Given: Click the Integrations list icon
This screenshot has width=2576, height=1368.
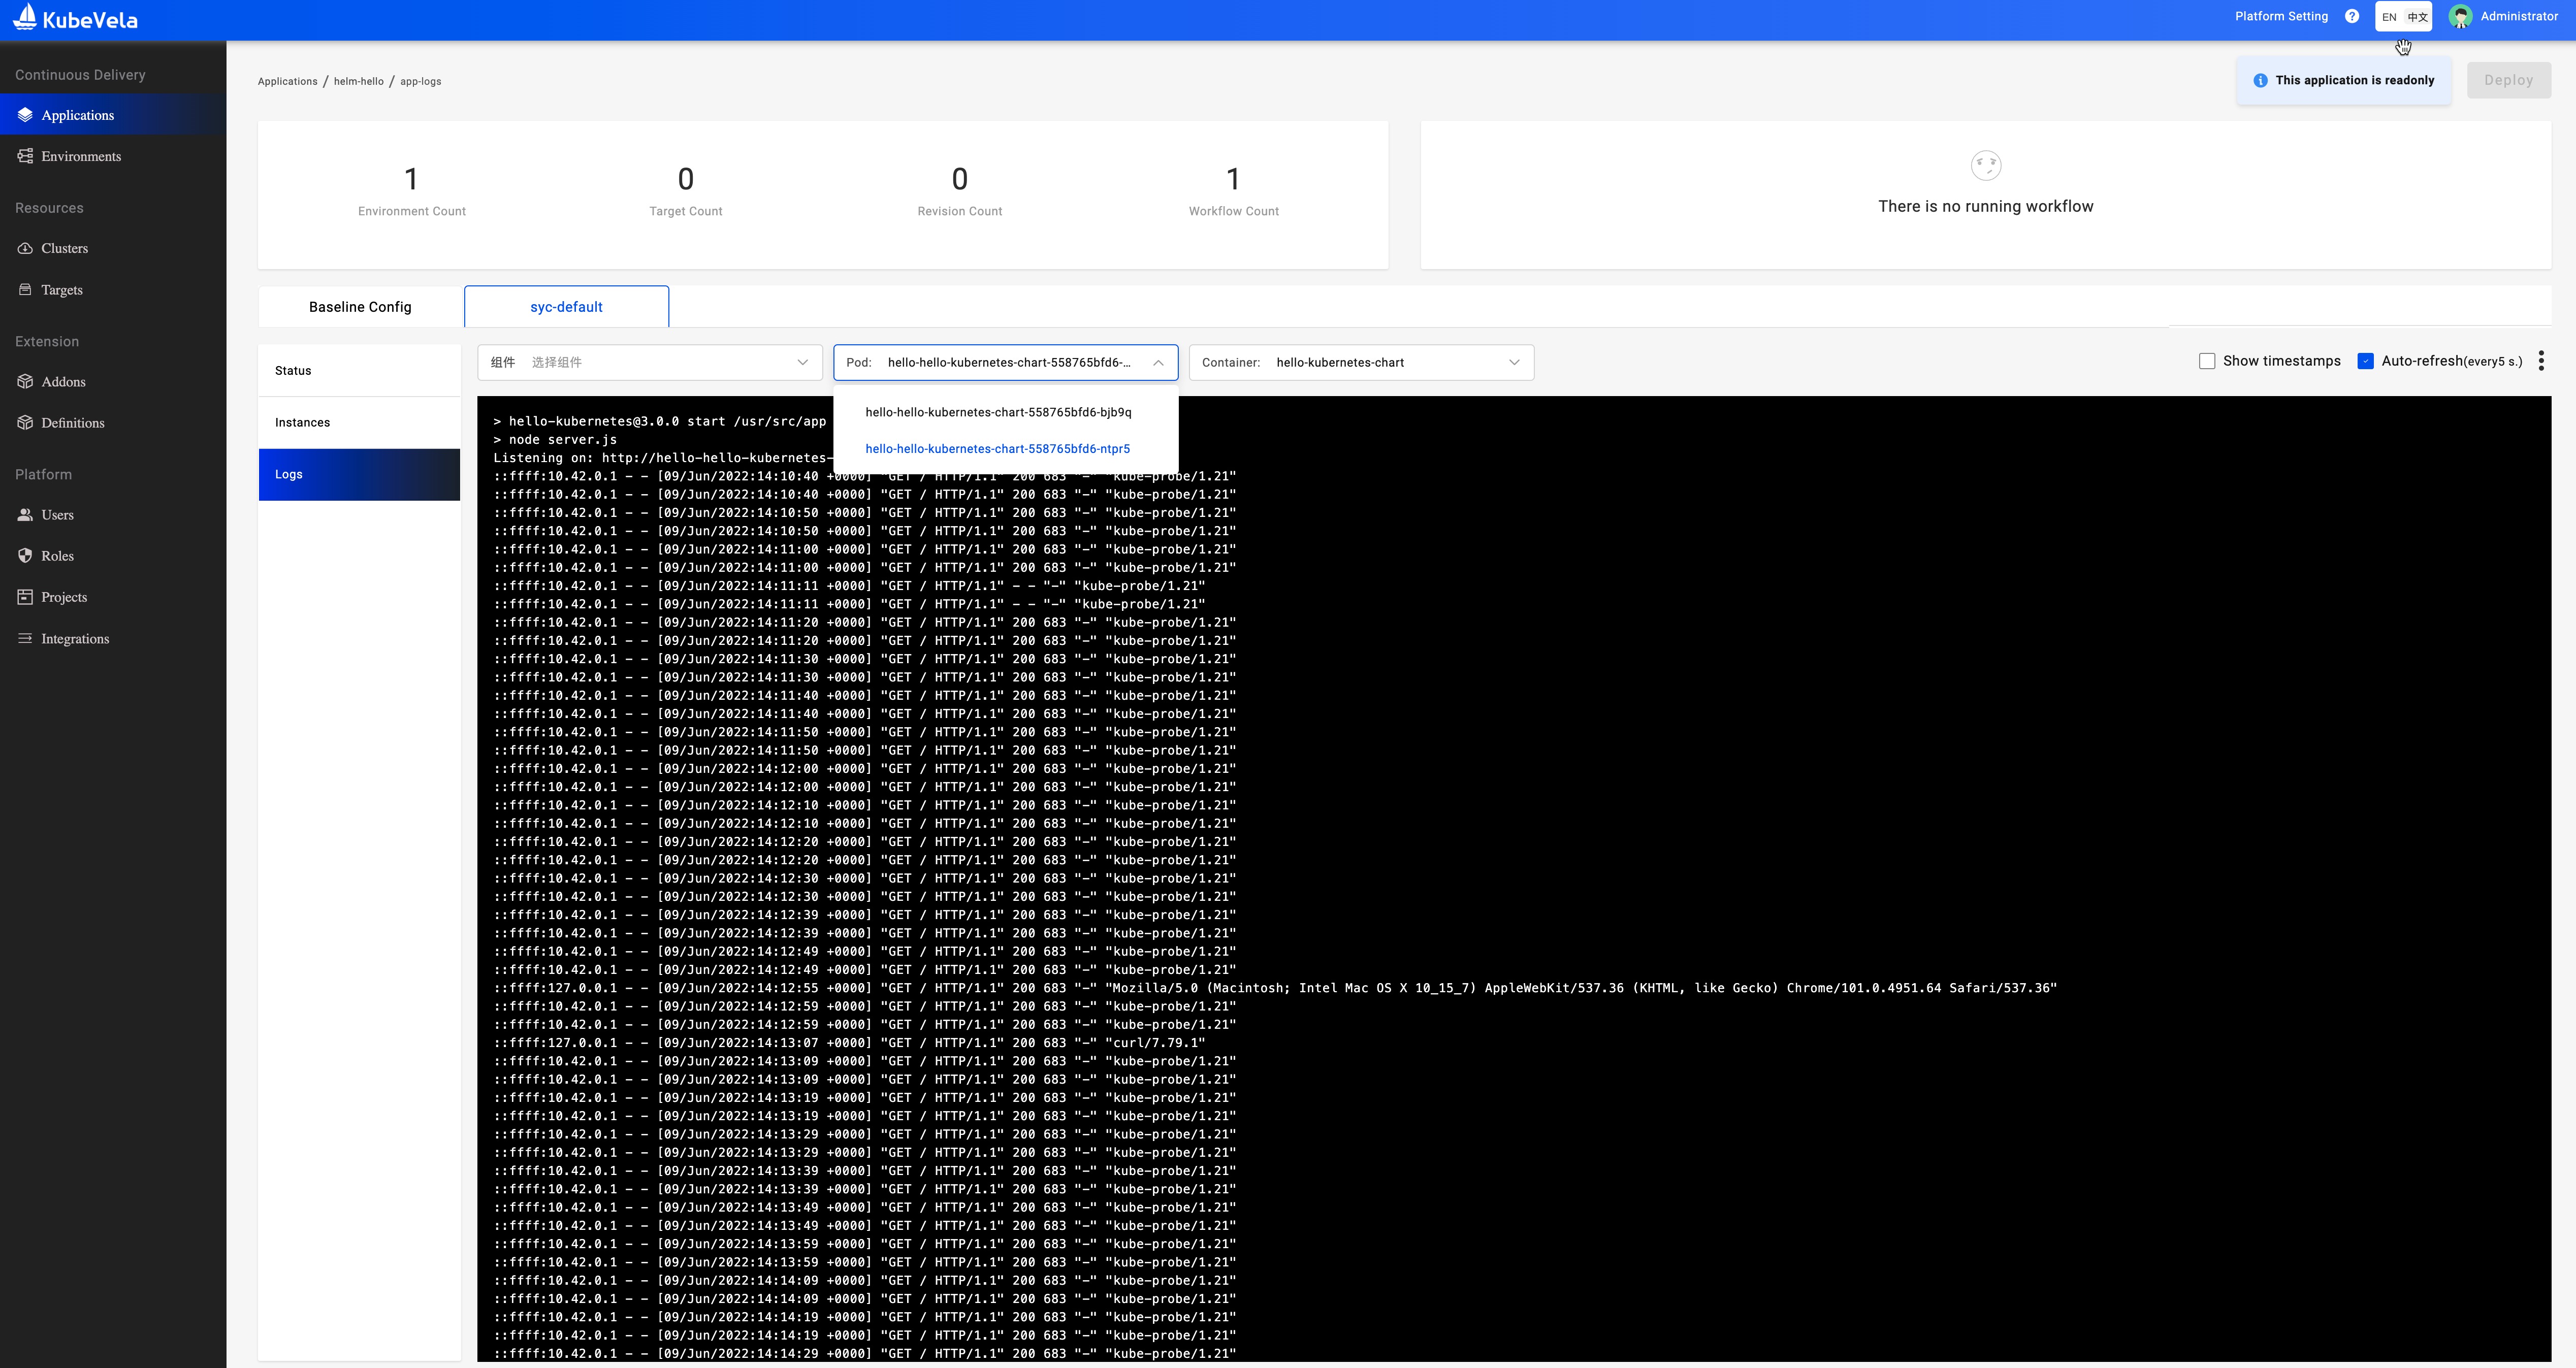Looking at the screenshot, I should [25, 638].
